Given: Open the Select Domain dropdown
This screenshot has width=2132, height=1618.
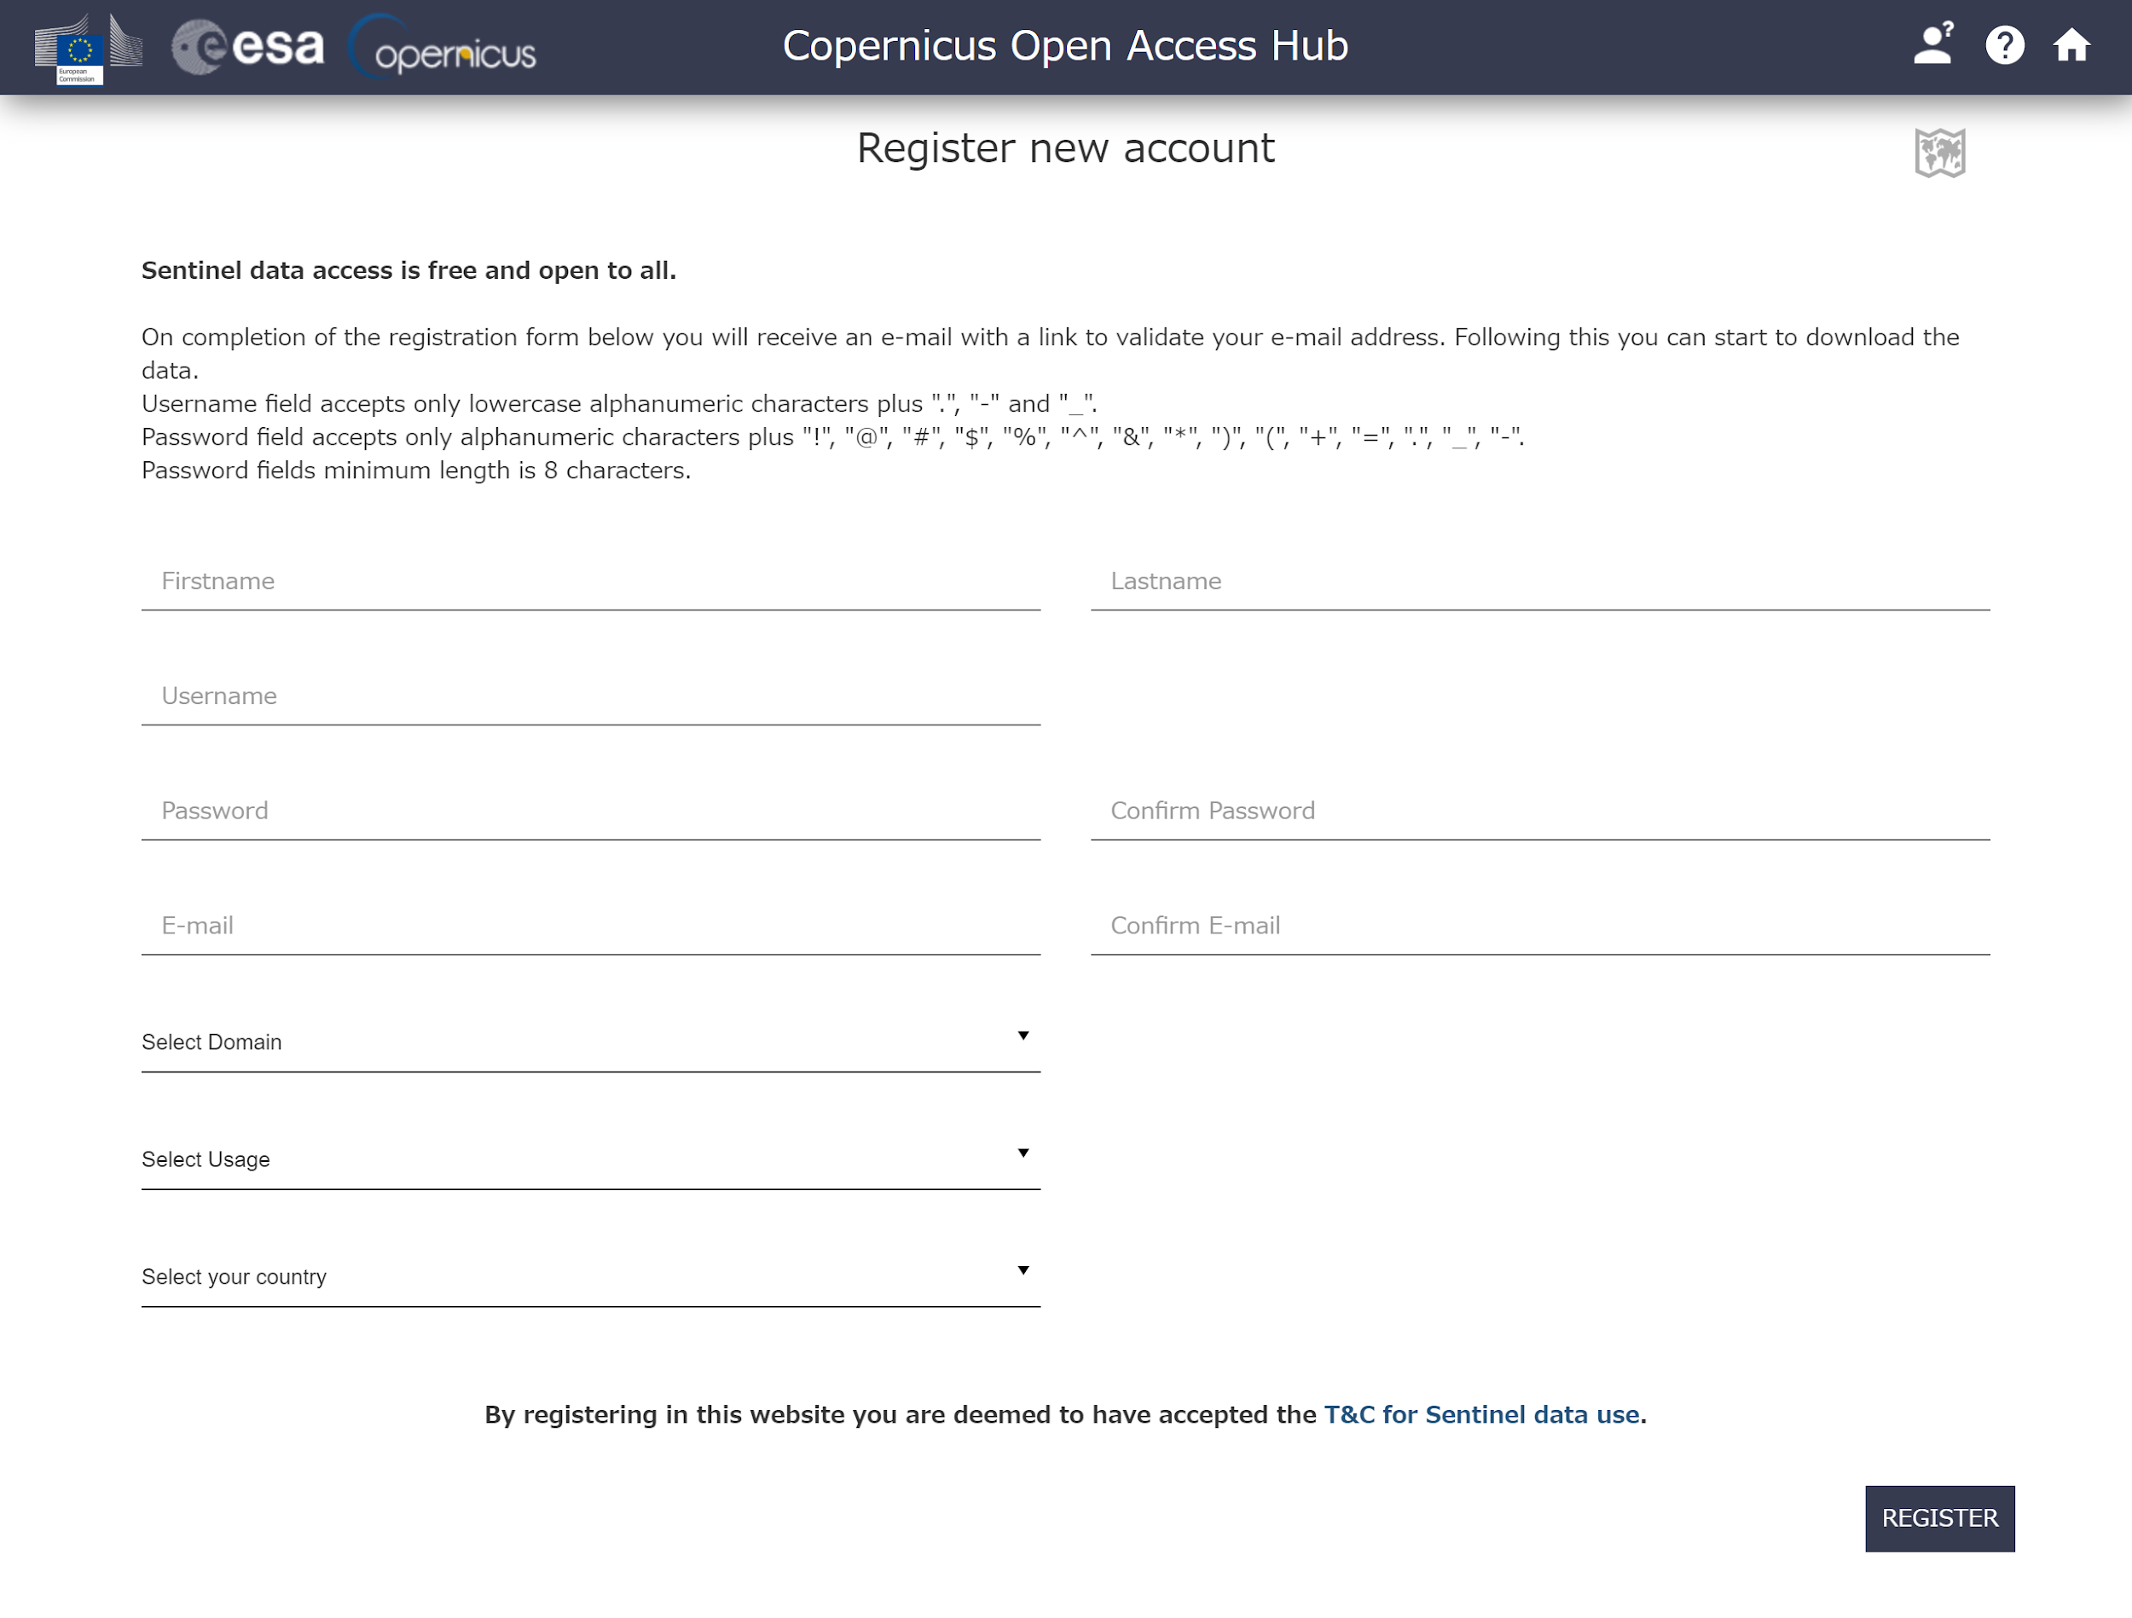Looking at the screenshot, I should (591, 1042).
